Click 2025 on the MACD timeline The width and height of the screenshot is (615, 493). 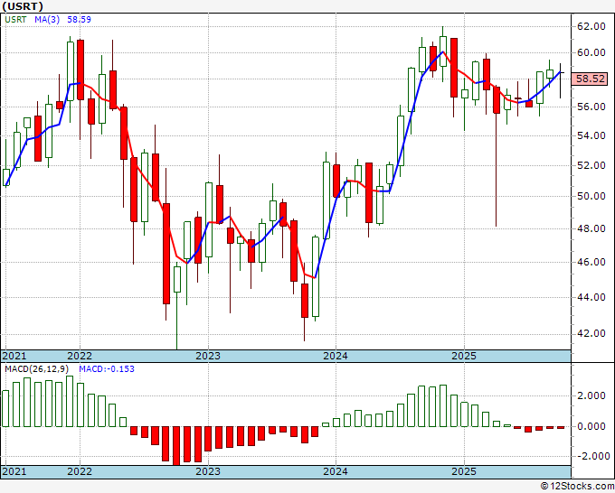click(x=464, y=471)
